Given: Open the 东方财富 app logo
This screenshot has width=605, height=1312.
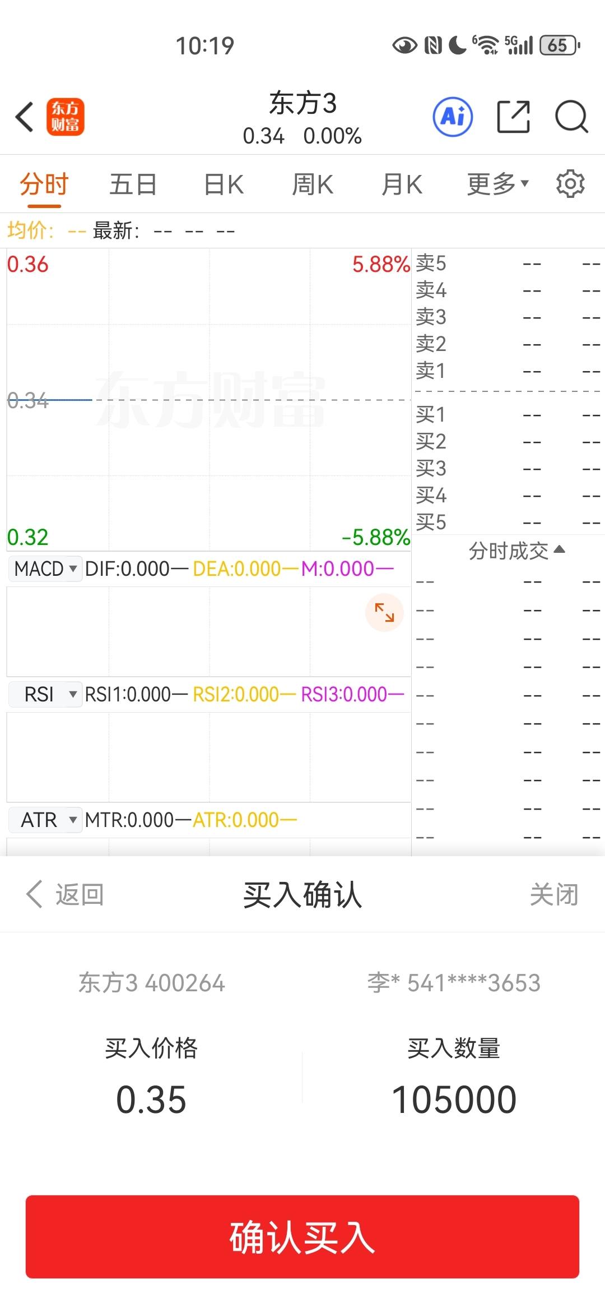Looking at the screenshot, I should coord(65,117).
